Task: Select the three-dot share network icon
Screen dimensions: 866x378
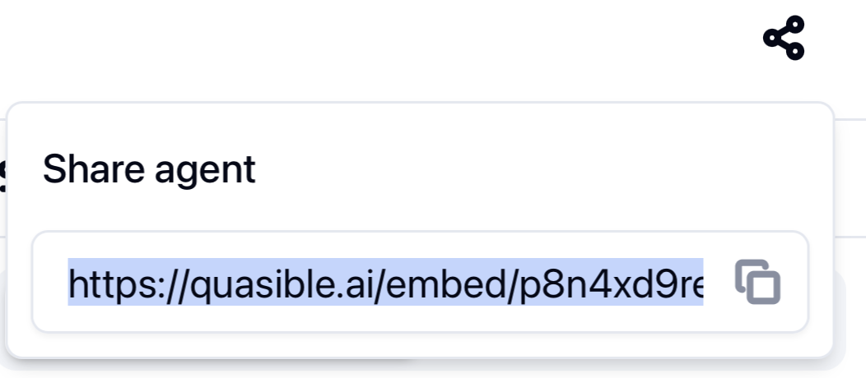Action: pyautogui.click(x=783, y=37)
